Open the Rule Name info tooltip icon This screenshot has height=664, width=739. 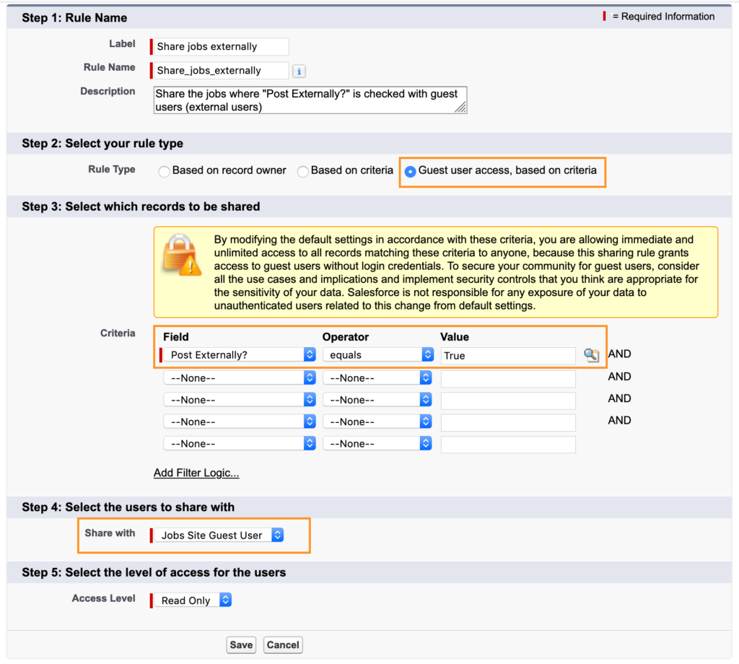[300, 71]
